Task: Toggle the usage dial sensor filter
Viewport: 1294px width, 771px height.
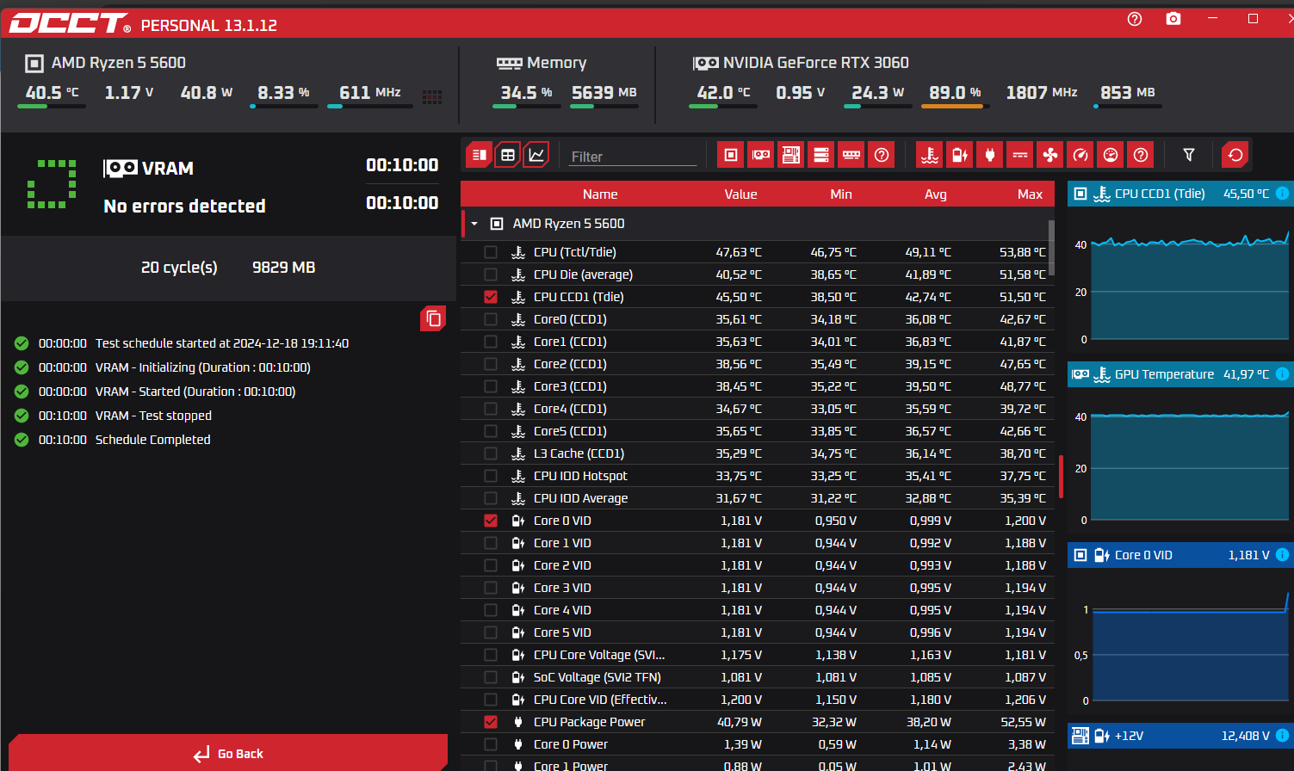Action: tap(1111, 155)
